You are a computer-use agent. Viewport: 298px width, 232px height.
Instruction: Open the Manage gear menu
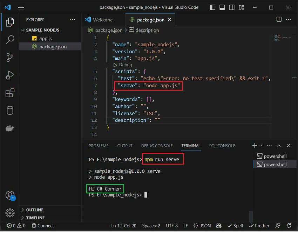coord(10,213)
